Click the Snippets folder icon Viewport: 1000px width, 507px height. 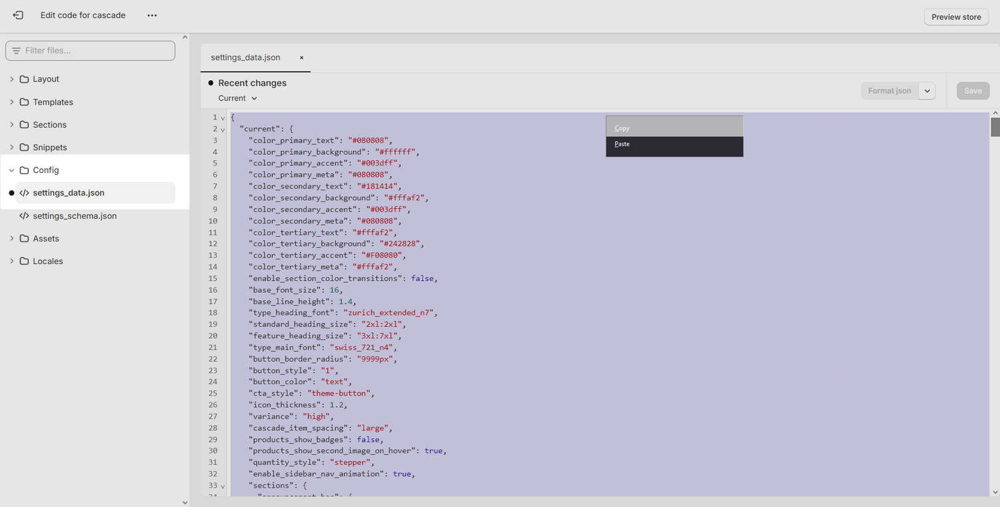[25, 147]
